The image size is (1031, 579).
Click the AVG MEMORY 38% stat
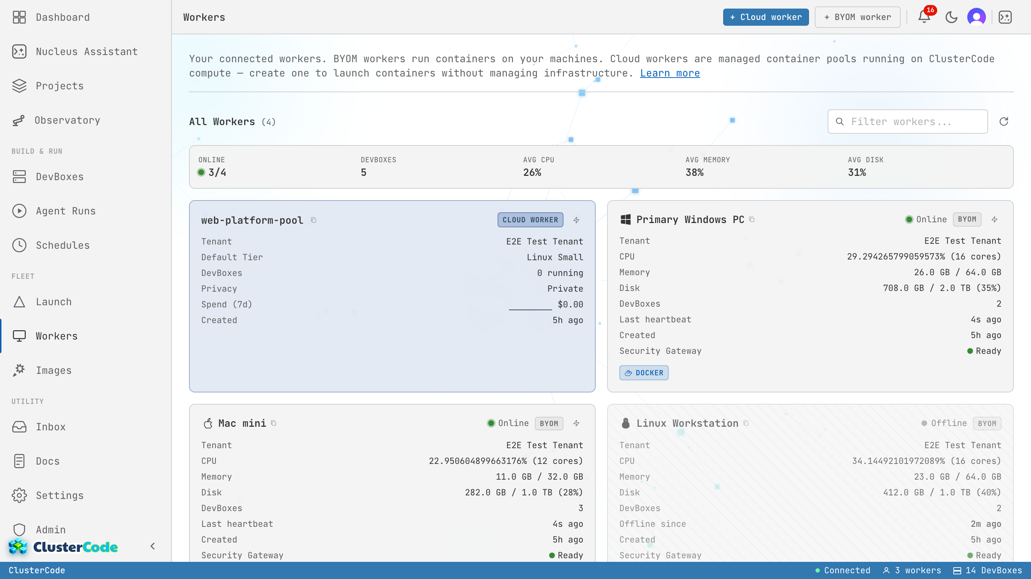tap(708, 167)
